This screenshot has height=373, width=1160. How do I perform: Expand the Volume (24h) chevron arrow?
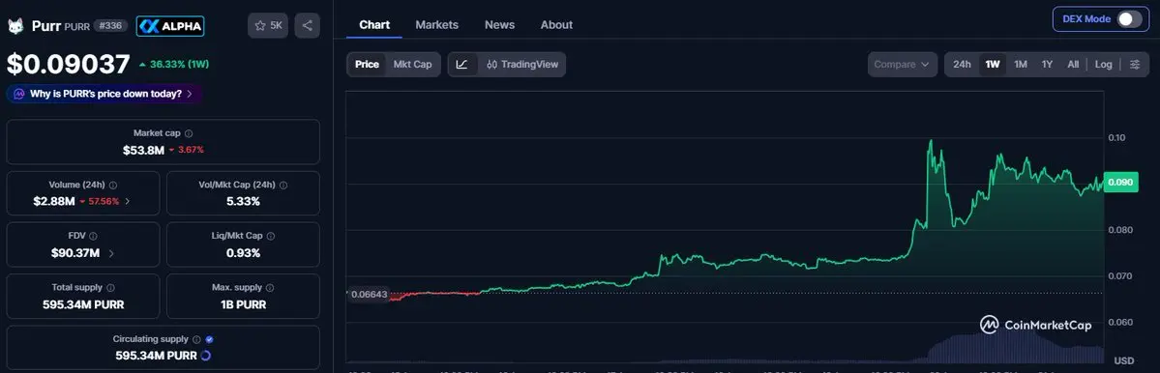coord(128,202)
